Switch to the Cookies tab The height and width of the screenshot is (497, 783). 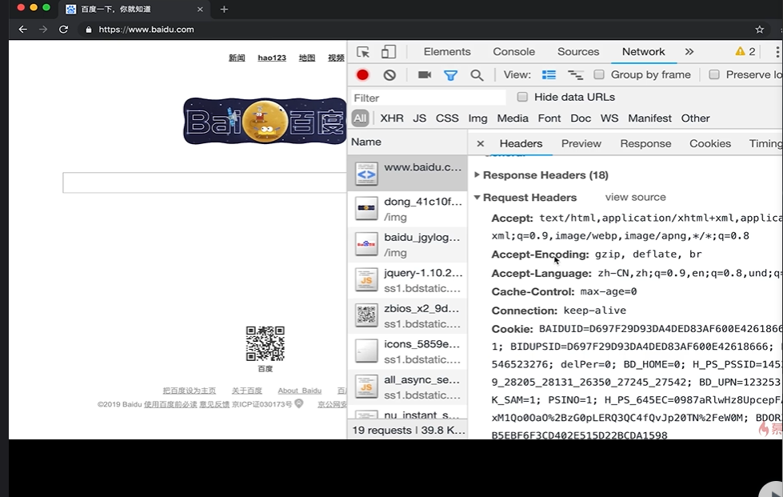(x=710, y=144)
